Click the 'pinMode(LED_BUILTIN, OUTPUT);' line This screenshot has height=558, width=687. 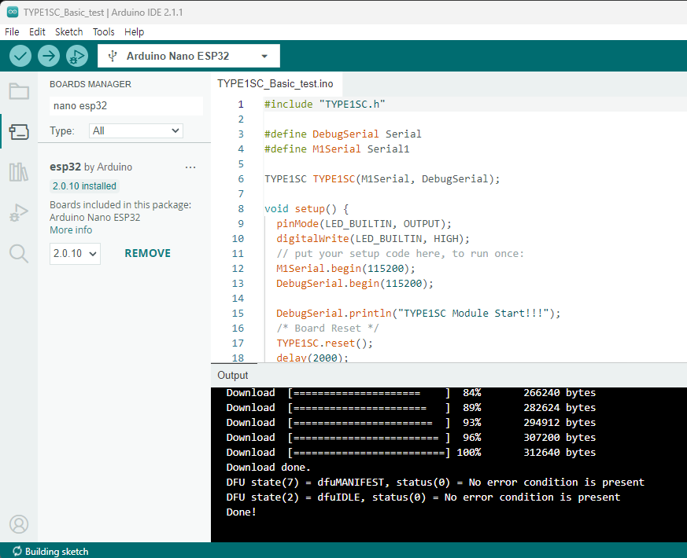coord(364,224)
